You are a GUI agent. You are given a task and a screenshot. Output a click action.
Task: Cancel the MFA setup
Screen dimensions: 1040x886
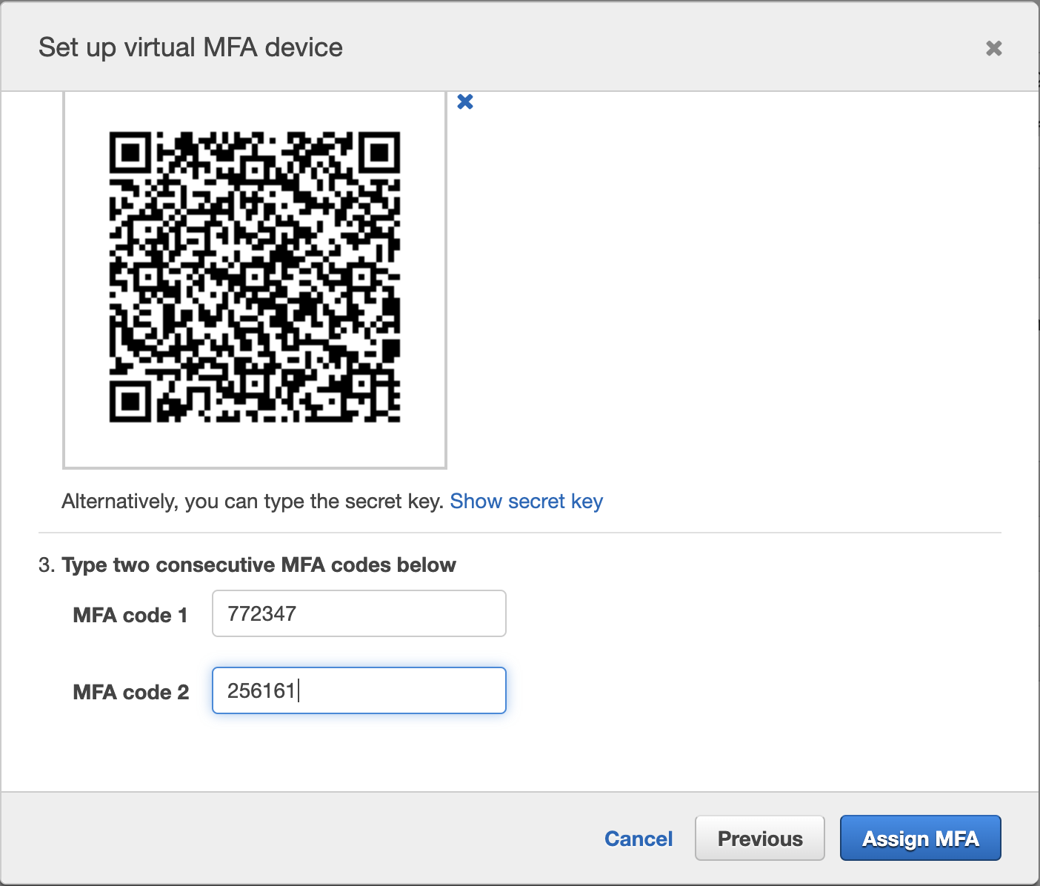[639, 839]
